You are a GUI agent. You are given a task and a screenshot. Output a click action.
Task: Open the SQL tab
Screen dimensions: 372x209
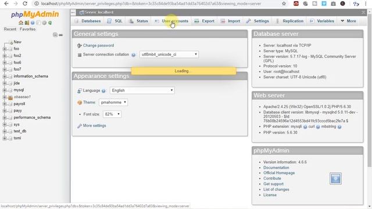(x=115, y=21)
